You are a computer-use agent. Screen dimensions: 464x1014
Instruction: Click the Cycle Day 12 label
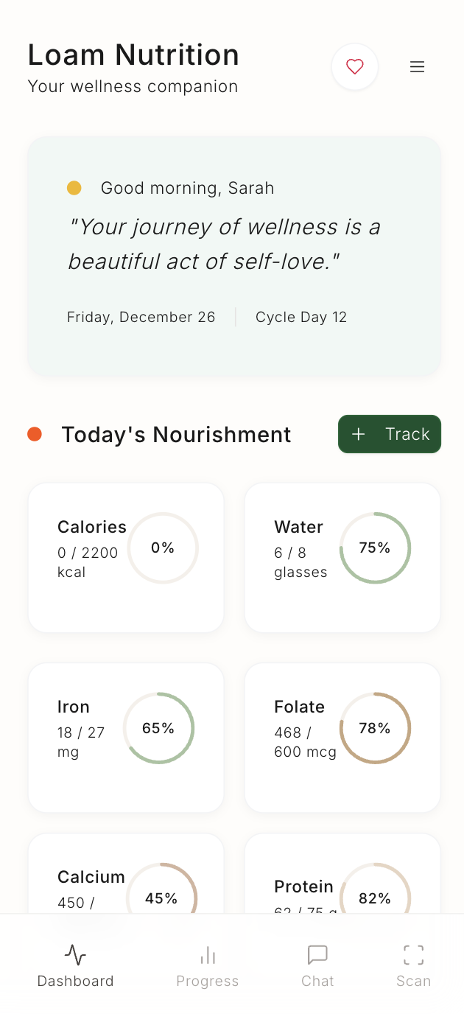pyautogui.click(x=301, y=317)
